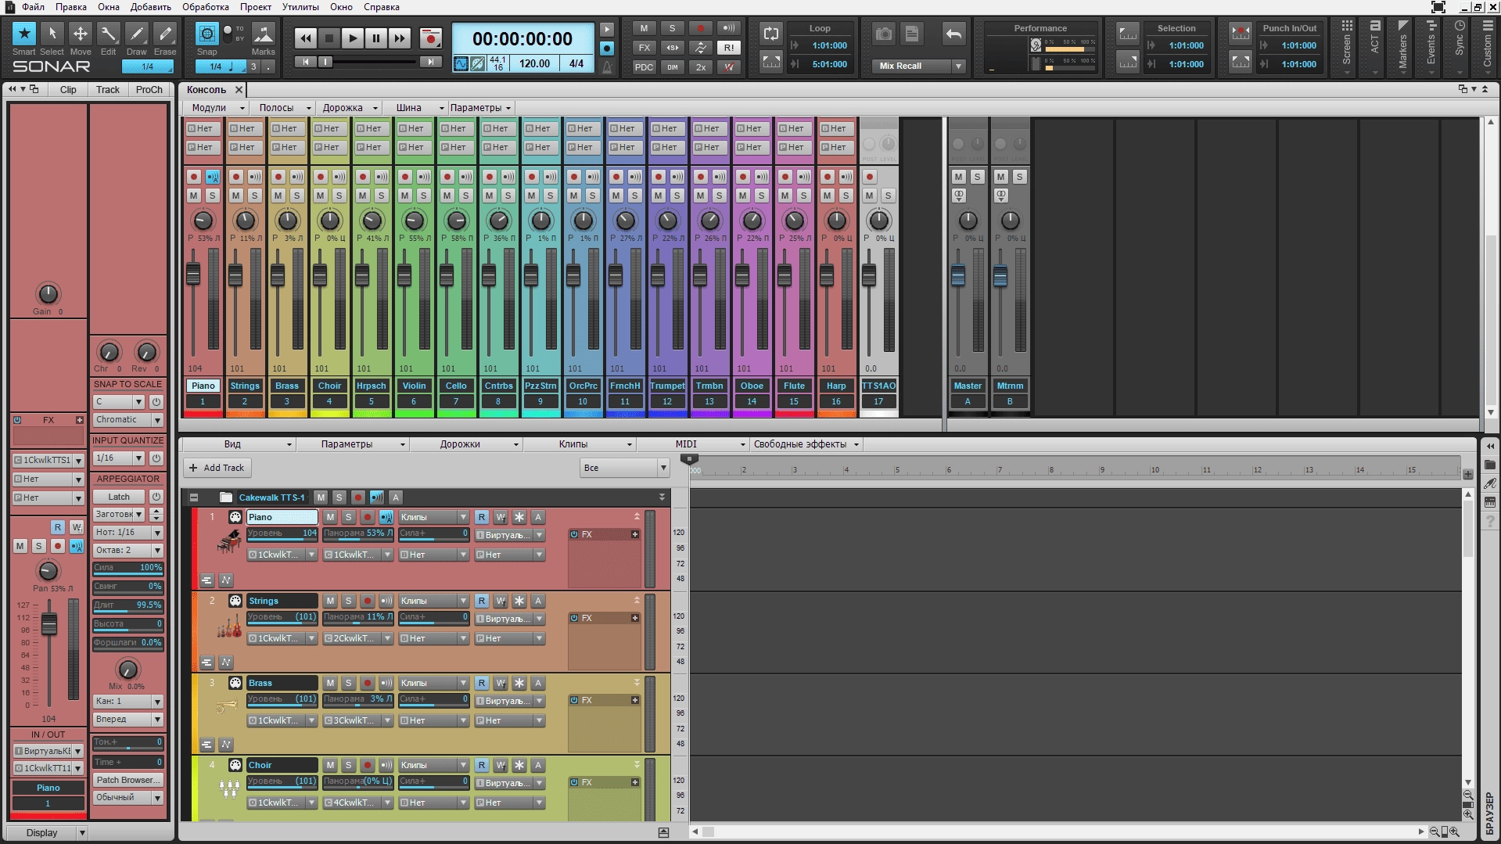Open the Модули console dropdown
Image resolution: width=1501 pixels, height=844 pixels.
pos(217,108)
